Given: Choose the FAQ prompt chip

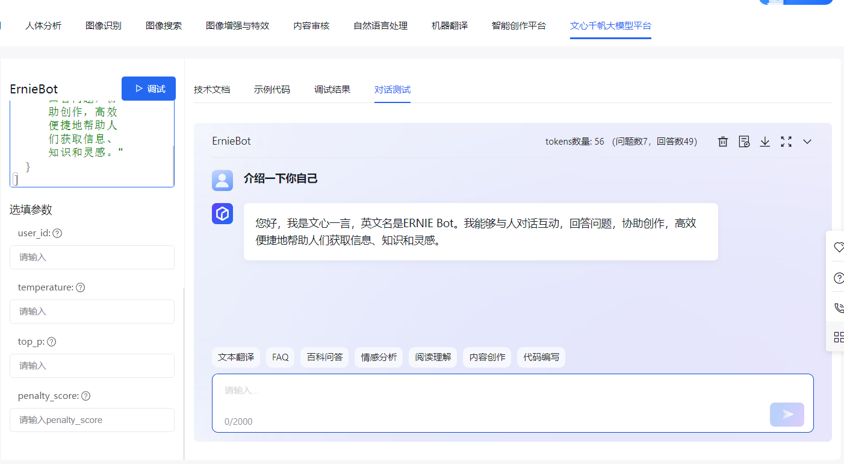Looking at the screenshot, I should point(281,357).
